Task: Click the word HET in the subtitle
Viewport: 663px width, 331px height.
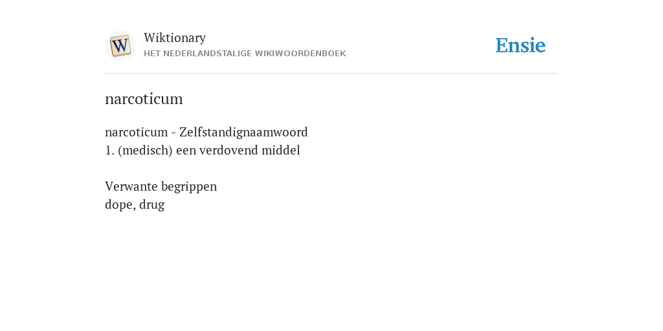Action: point(152,54)
